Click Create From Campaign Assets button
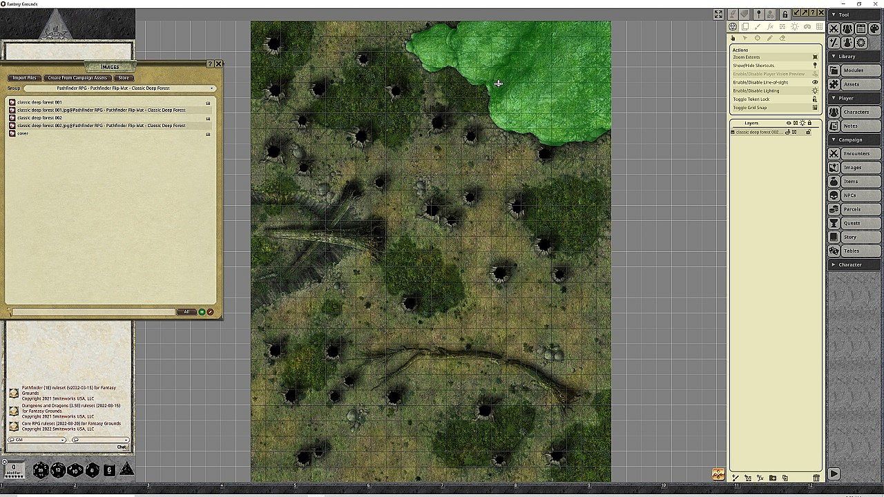The width and height of the screenshot is (884, 497). (x=77, y=78)
